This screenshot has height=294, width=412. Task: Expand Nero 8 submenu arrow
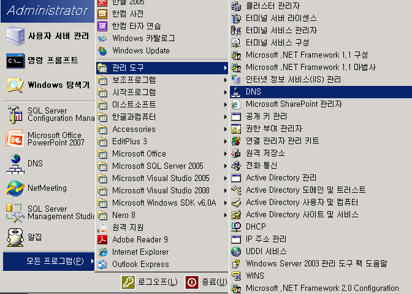[225, 215]
